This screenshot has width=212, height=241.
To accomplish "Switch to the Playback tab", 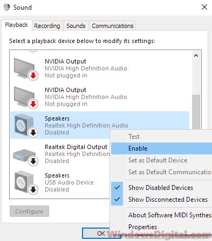I will tap(16, 25).
